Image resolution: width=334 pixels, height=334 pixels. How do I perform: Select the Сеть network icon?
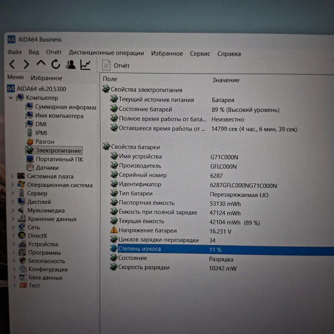pyautogui.click(x=22, y=227)
